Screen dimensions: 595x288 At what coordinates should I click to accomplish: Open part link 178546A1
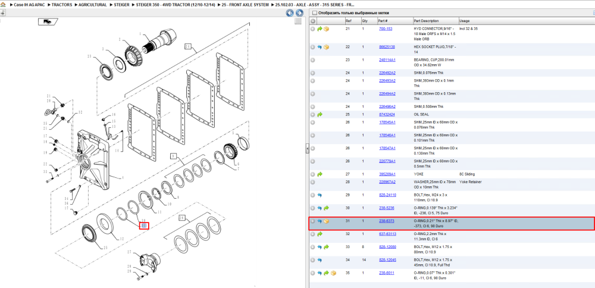pos(387,135)
